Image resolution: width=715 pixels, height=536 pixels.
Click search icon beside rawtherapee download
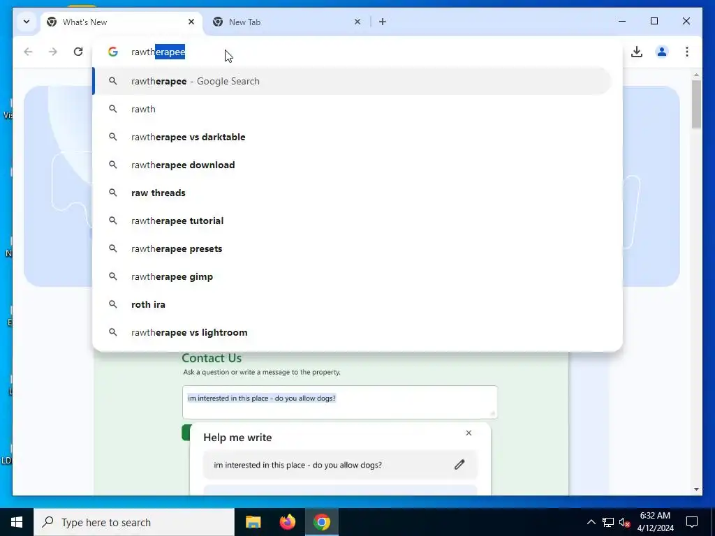(x=112, y=165)
